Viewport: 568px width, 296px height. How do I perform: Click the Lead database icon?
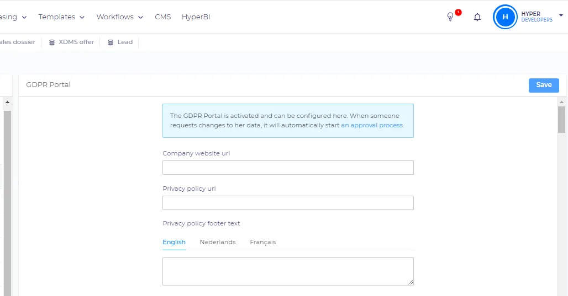(x=111, y=42)
